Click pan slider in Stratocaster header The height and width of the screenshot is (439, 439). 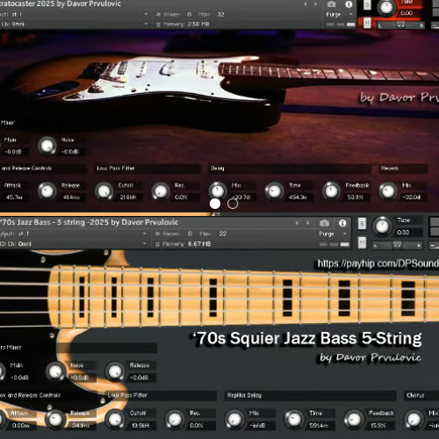[400, 25]
